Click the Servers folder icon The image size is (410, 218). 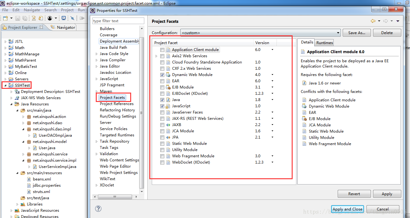click(x=11, y=79)
